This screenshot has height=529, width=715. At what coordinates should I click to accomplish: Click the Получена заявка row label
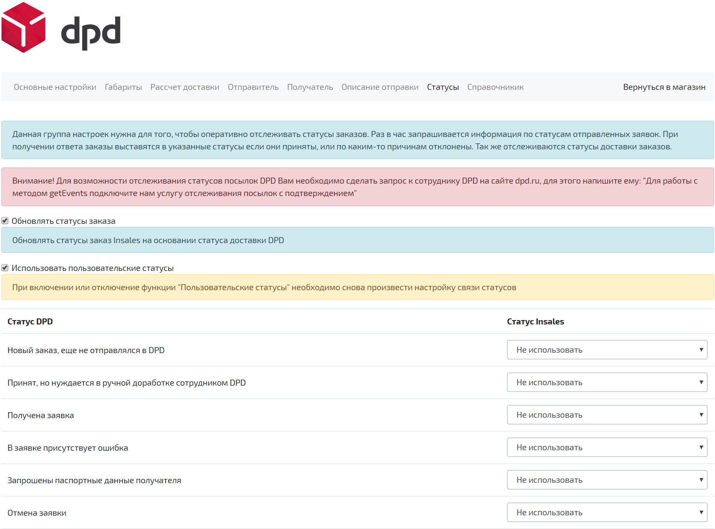(41, 415)
